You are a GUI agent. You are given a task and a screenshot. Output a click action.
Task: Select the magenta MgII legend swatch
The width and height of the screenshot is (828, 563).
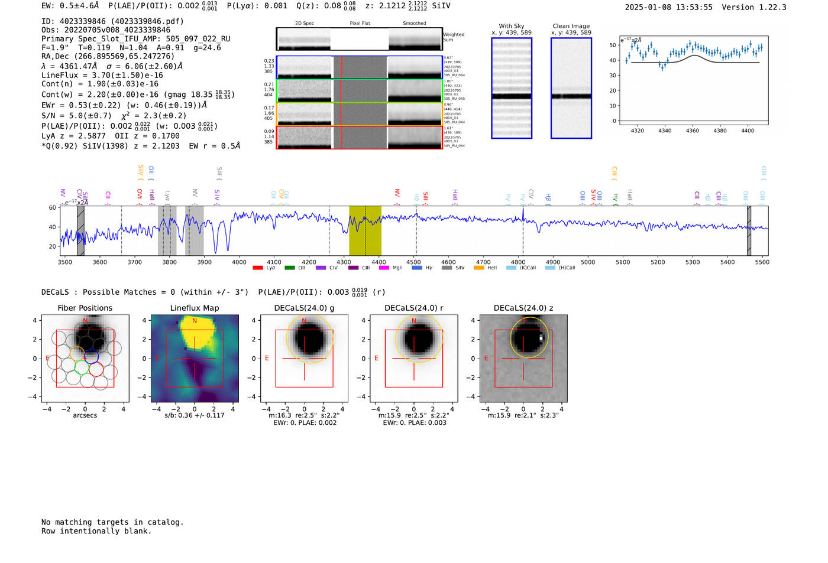tap(384, 268)
